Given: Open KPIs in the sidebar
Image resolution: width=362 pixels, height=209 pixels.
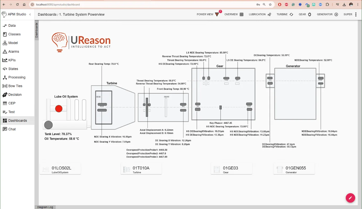Looking at the screenshot, I should pos(17,60).
